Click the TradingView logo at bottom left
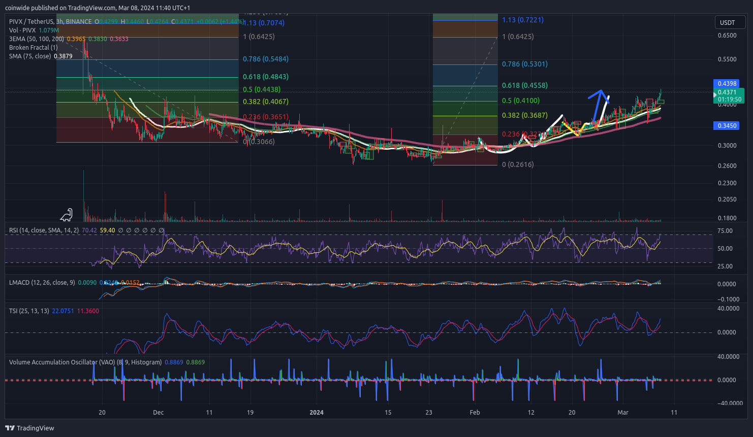Image resolution: width=753 pixels, height=437 pixels. pos(29,428)
